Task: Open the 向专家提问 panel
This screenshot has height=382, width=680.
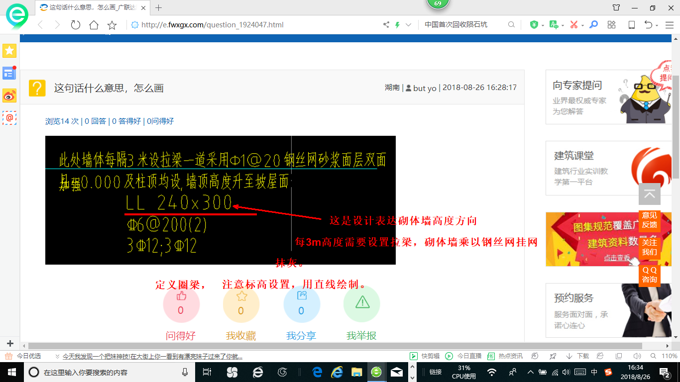Action: tap(608, 97)
